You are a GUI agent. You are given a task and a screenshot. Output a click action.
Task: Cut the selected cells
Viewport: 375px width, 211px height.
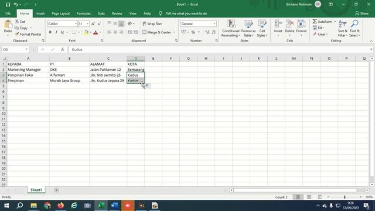tap(20, 22)
